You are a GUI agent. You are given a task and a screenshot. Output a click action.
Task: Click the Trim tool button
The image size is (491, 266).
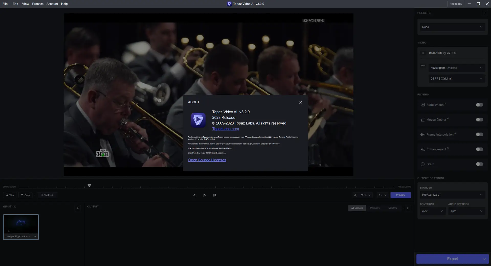click(10, 195)
